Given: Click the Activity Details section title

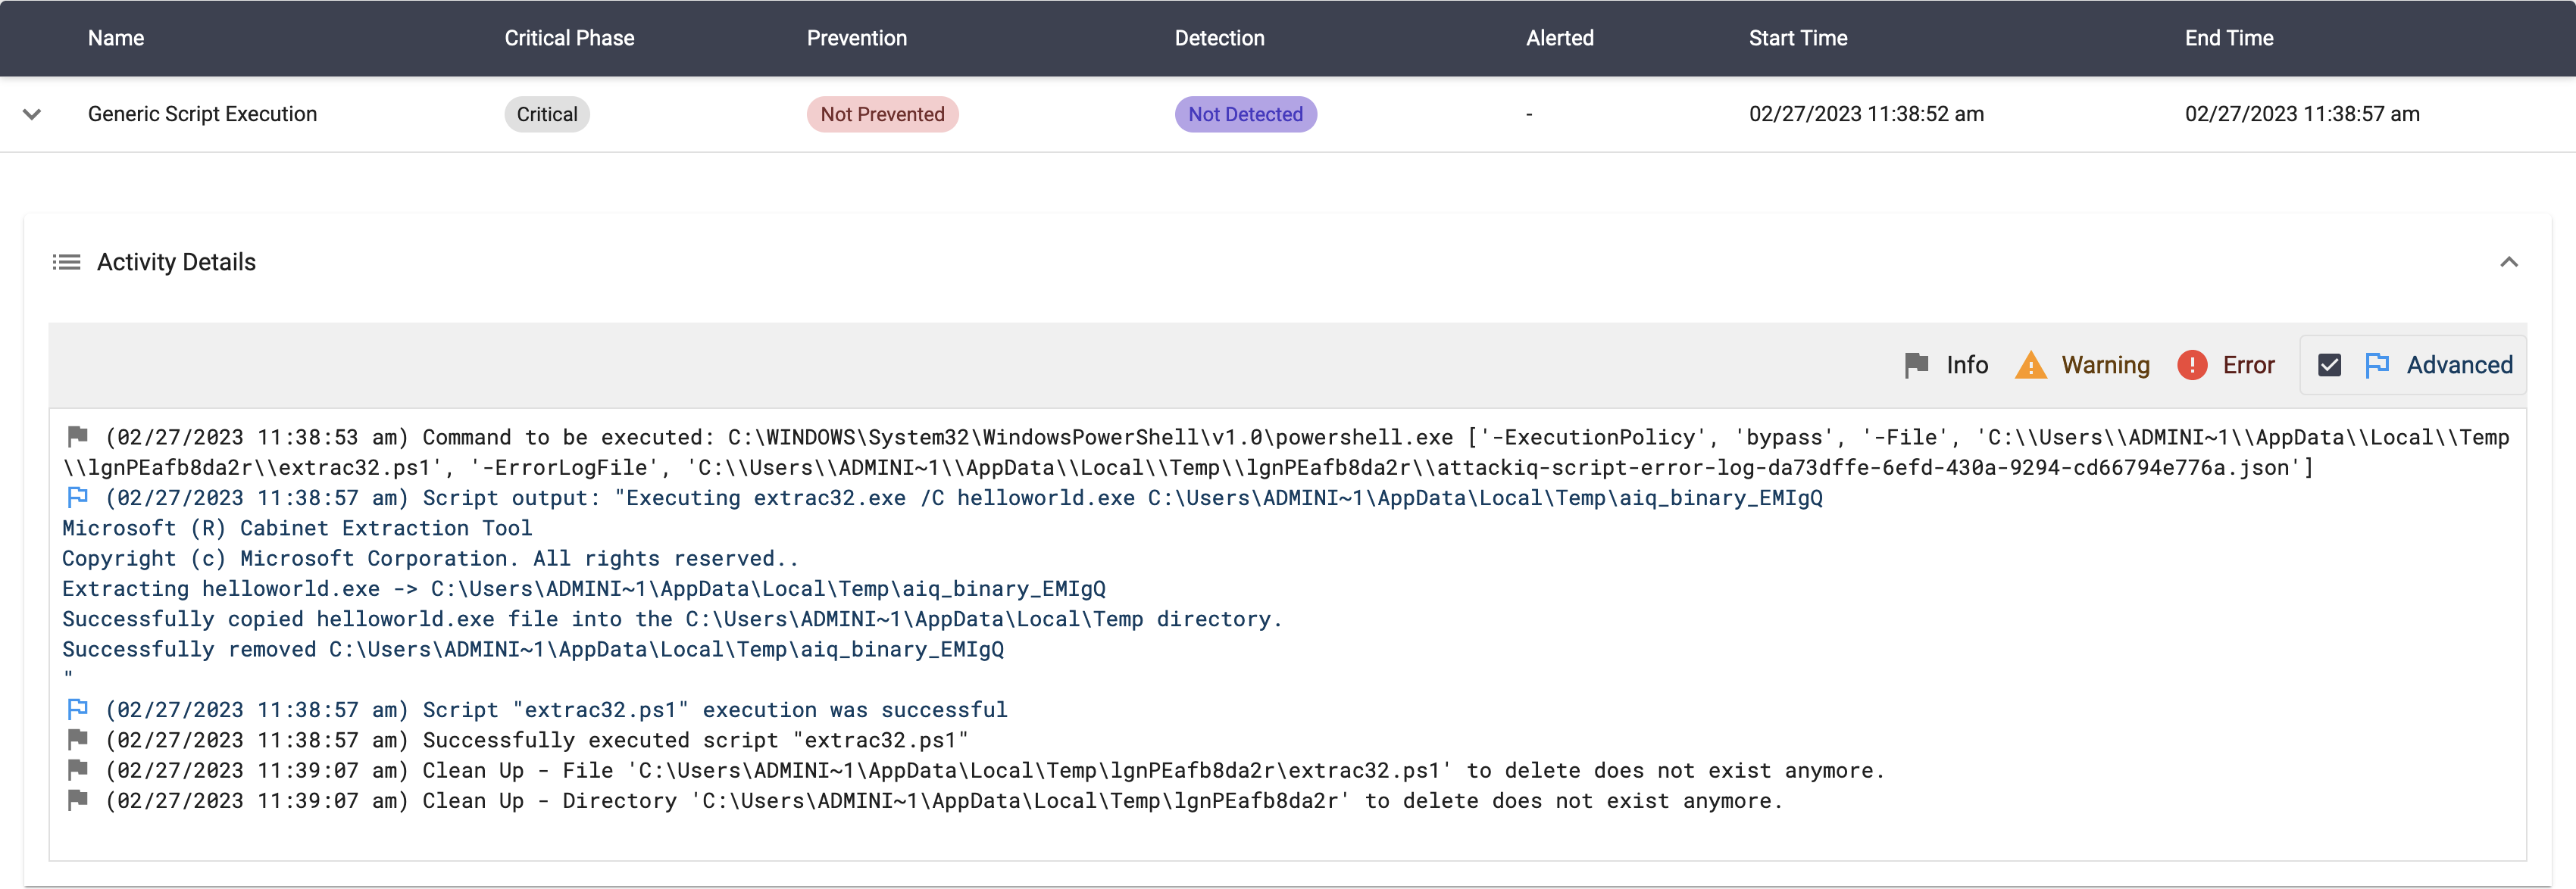Looking at the screenshot, I should click(x=176, y=262).
